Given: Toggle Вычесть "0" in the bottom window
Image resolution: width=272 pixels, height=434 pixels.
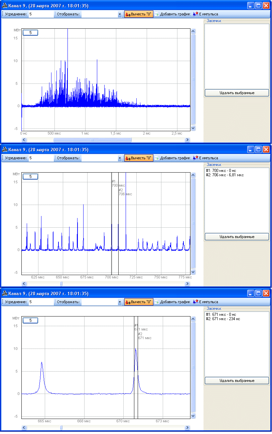Looking at the screenshot, I should pos(139,302).
